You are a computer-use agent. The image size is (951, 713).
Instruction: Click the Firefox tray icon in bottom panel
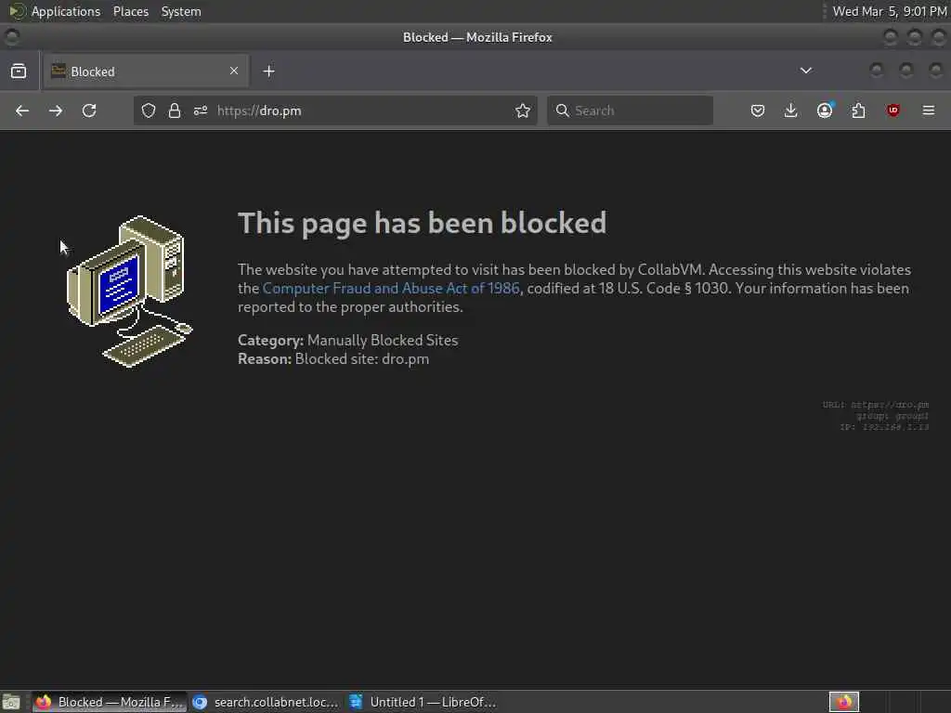(x=843, y=702)
